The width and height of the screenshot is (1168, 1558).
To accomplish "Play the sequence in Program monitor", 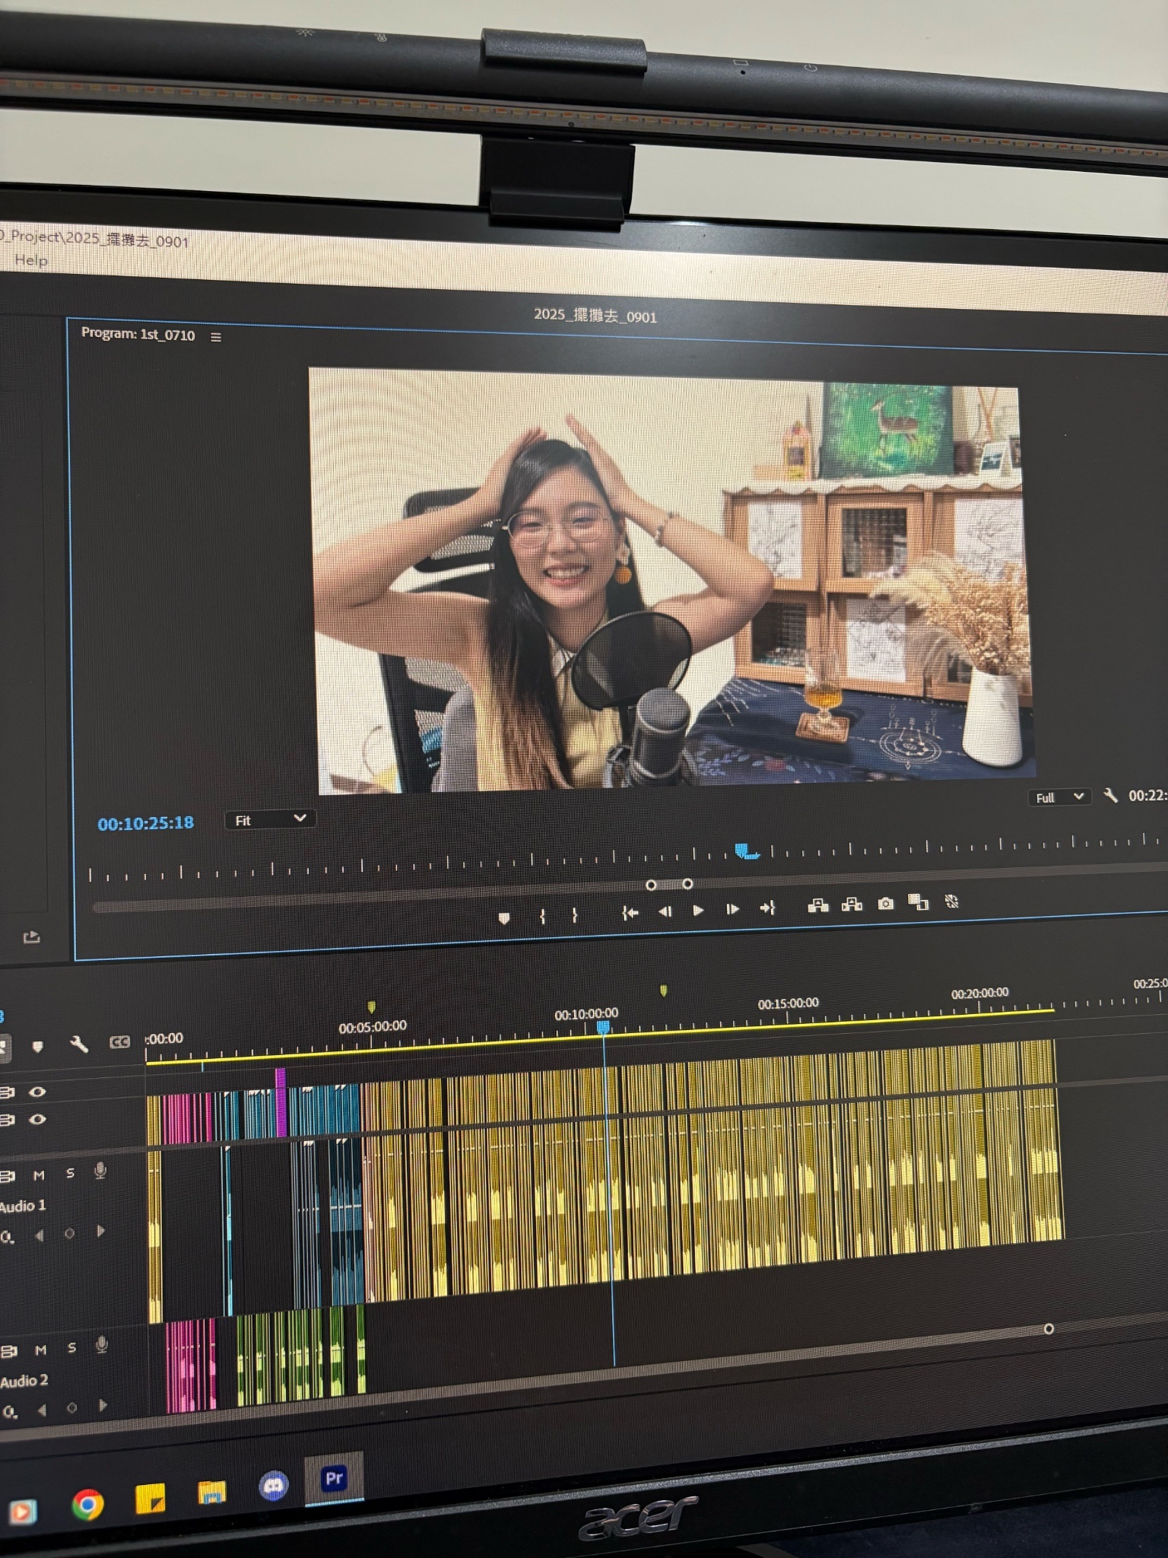I will [x=698, y=911].
